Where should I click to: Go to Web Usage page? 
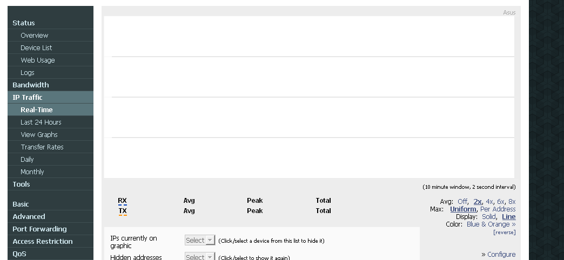click(37, 60)
